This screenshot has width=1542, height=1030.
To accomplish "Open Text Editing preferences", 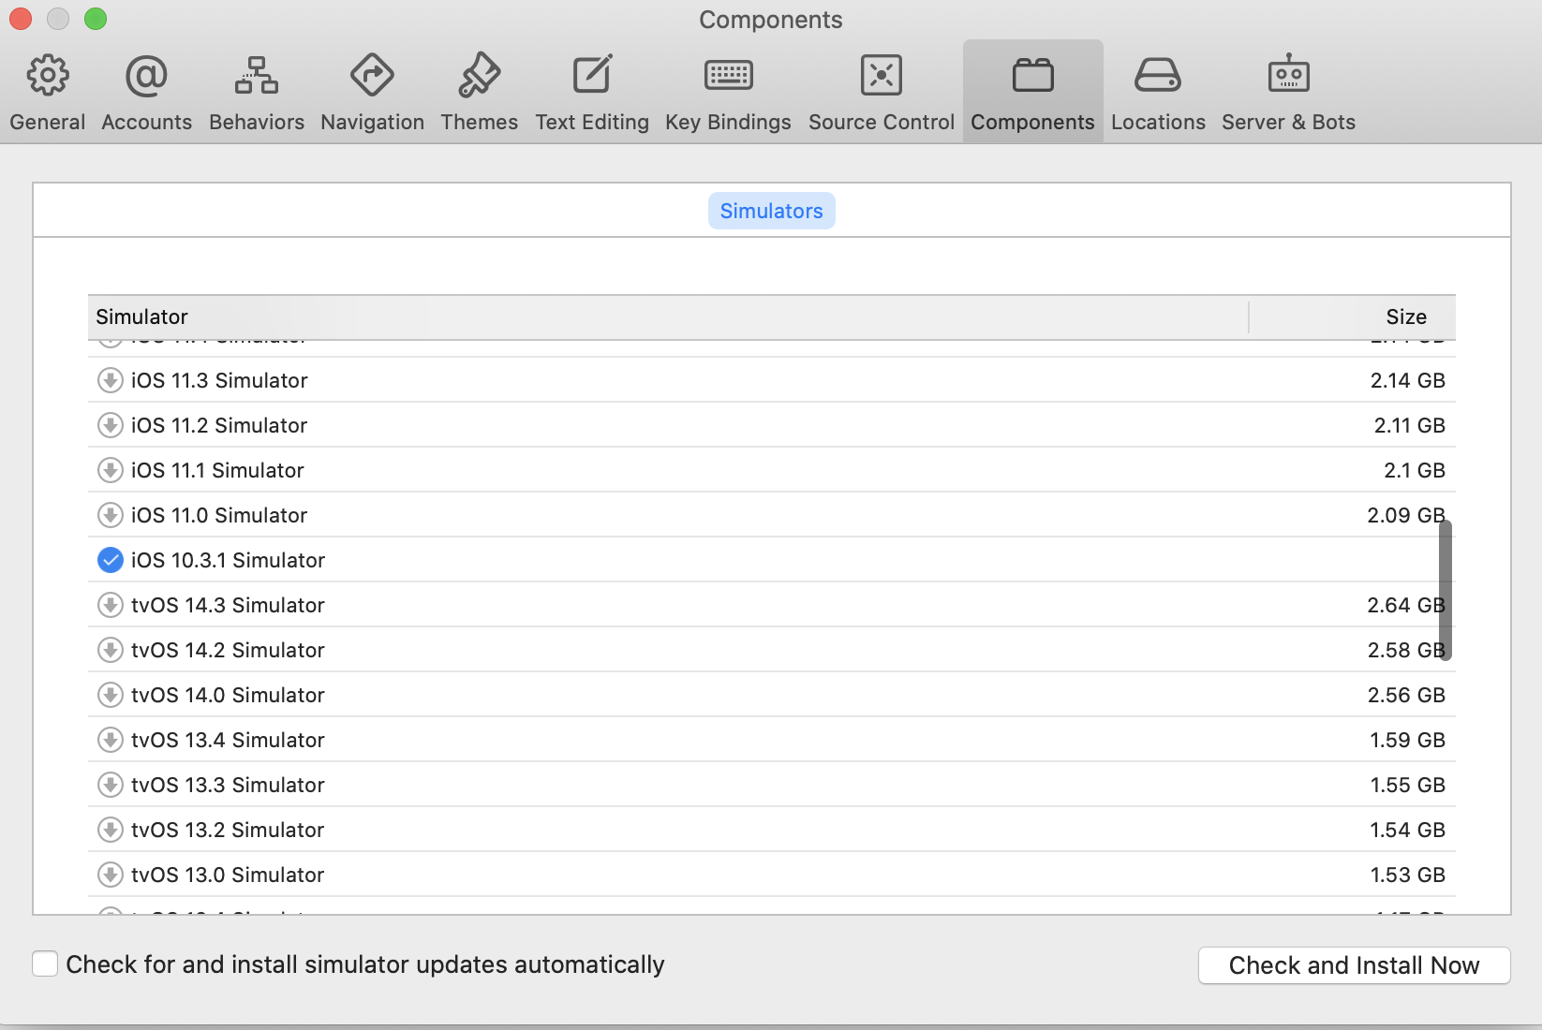I will (592, 93).
